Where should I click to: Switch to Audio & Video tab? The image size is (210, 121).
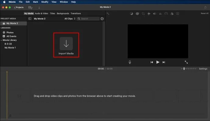pyautogui.click(x=41, y=13)
